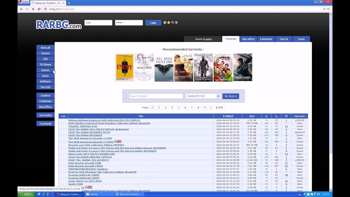Sort by the Added column header
The image size is (350, 197).
tap(228, 116)
